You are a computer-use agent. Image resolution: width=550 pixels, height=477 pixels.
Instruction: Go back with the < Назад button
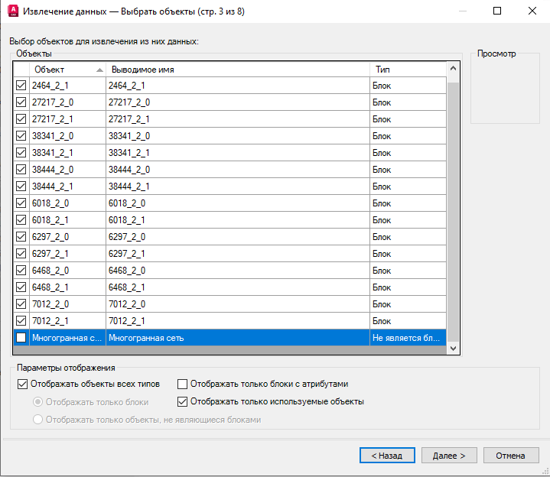click(387, 456)
